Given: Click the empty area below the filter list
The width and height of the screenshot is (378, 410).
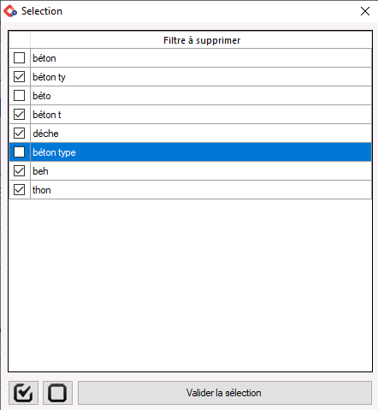Looking at the screenshot, I should pos(191,285).
